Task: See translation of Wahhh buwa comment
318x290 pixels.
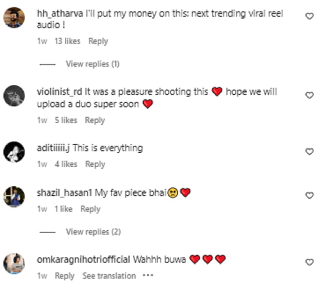Action: click(x=109, y=276)
